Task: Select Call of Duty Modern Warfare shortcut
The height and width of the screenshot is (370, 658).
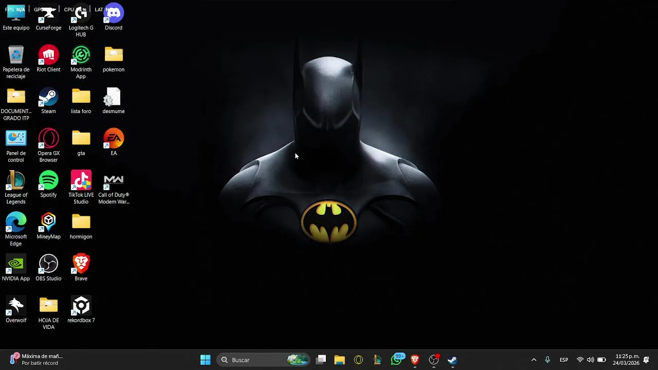Action: pos(114,188)
